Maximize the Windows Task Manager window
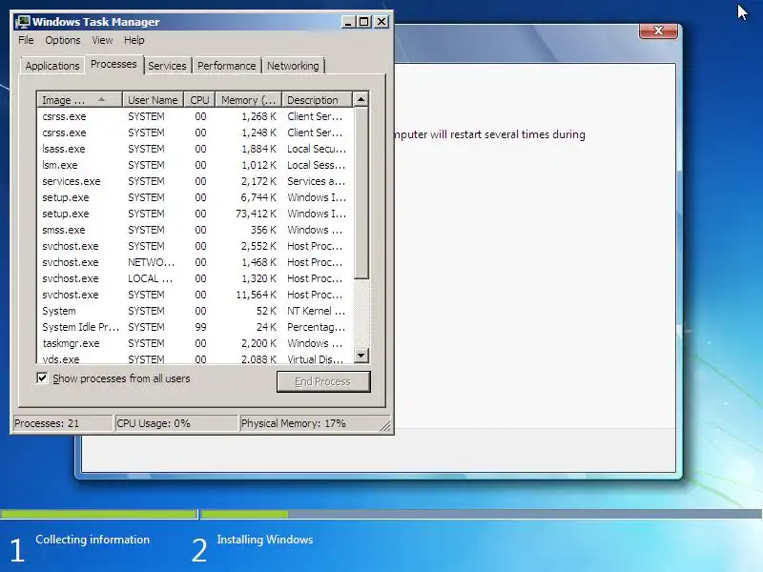 tap(364, 22)
